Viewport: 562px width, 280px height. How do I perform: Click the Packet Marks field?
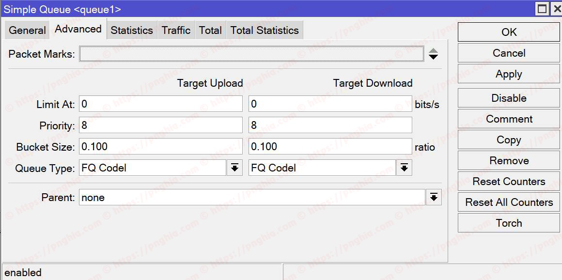coord(251,54)
